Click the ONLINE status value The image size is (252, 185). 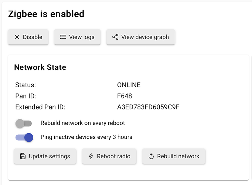tap(129, 85)
